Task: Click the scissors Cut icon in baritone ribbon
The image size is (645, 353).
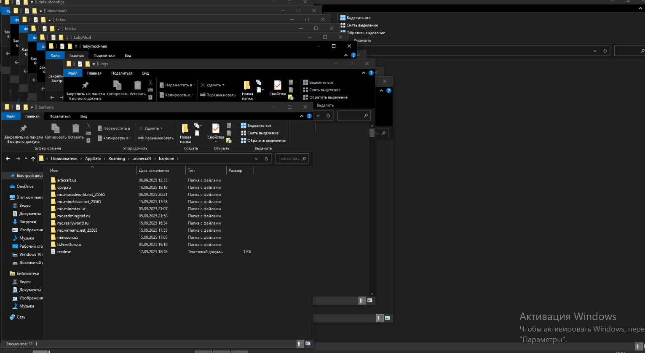Action: point(88,126)
